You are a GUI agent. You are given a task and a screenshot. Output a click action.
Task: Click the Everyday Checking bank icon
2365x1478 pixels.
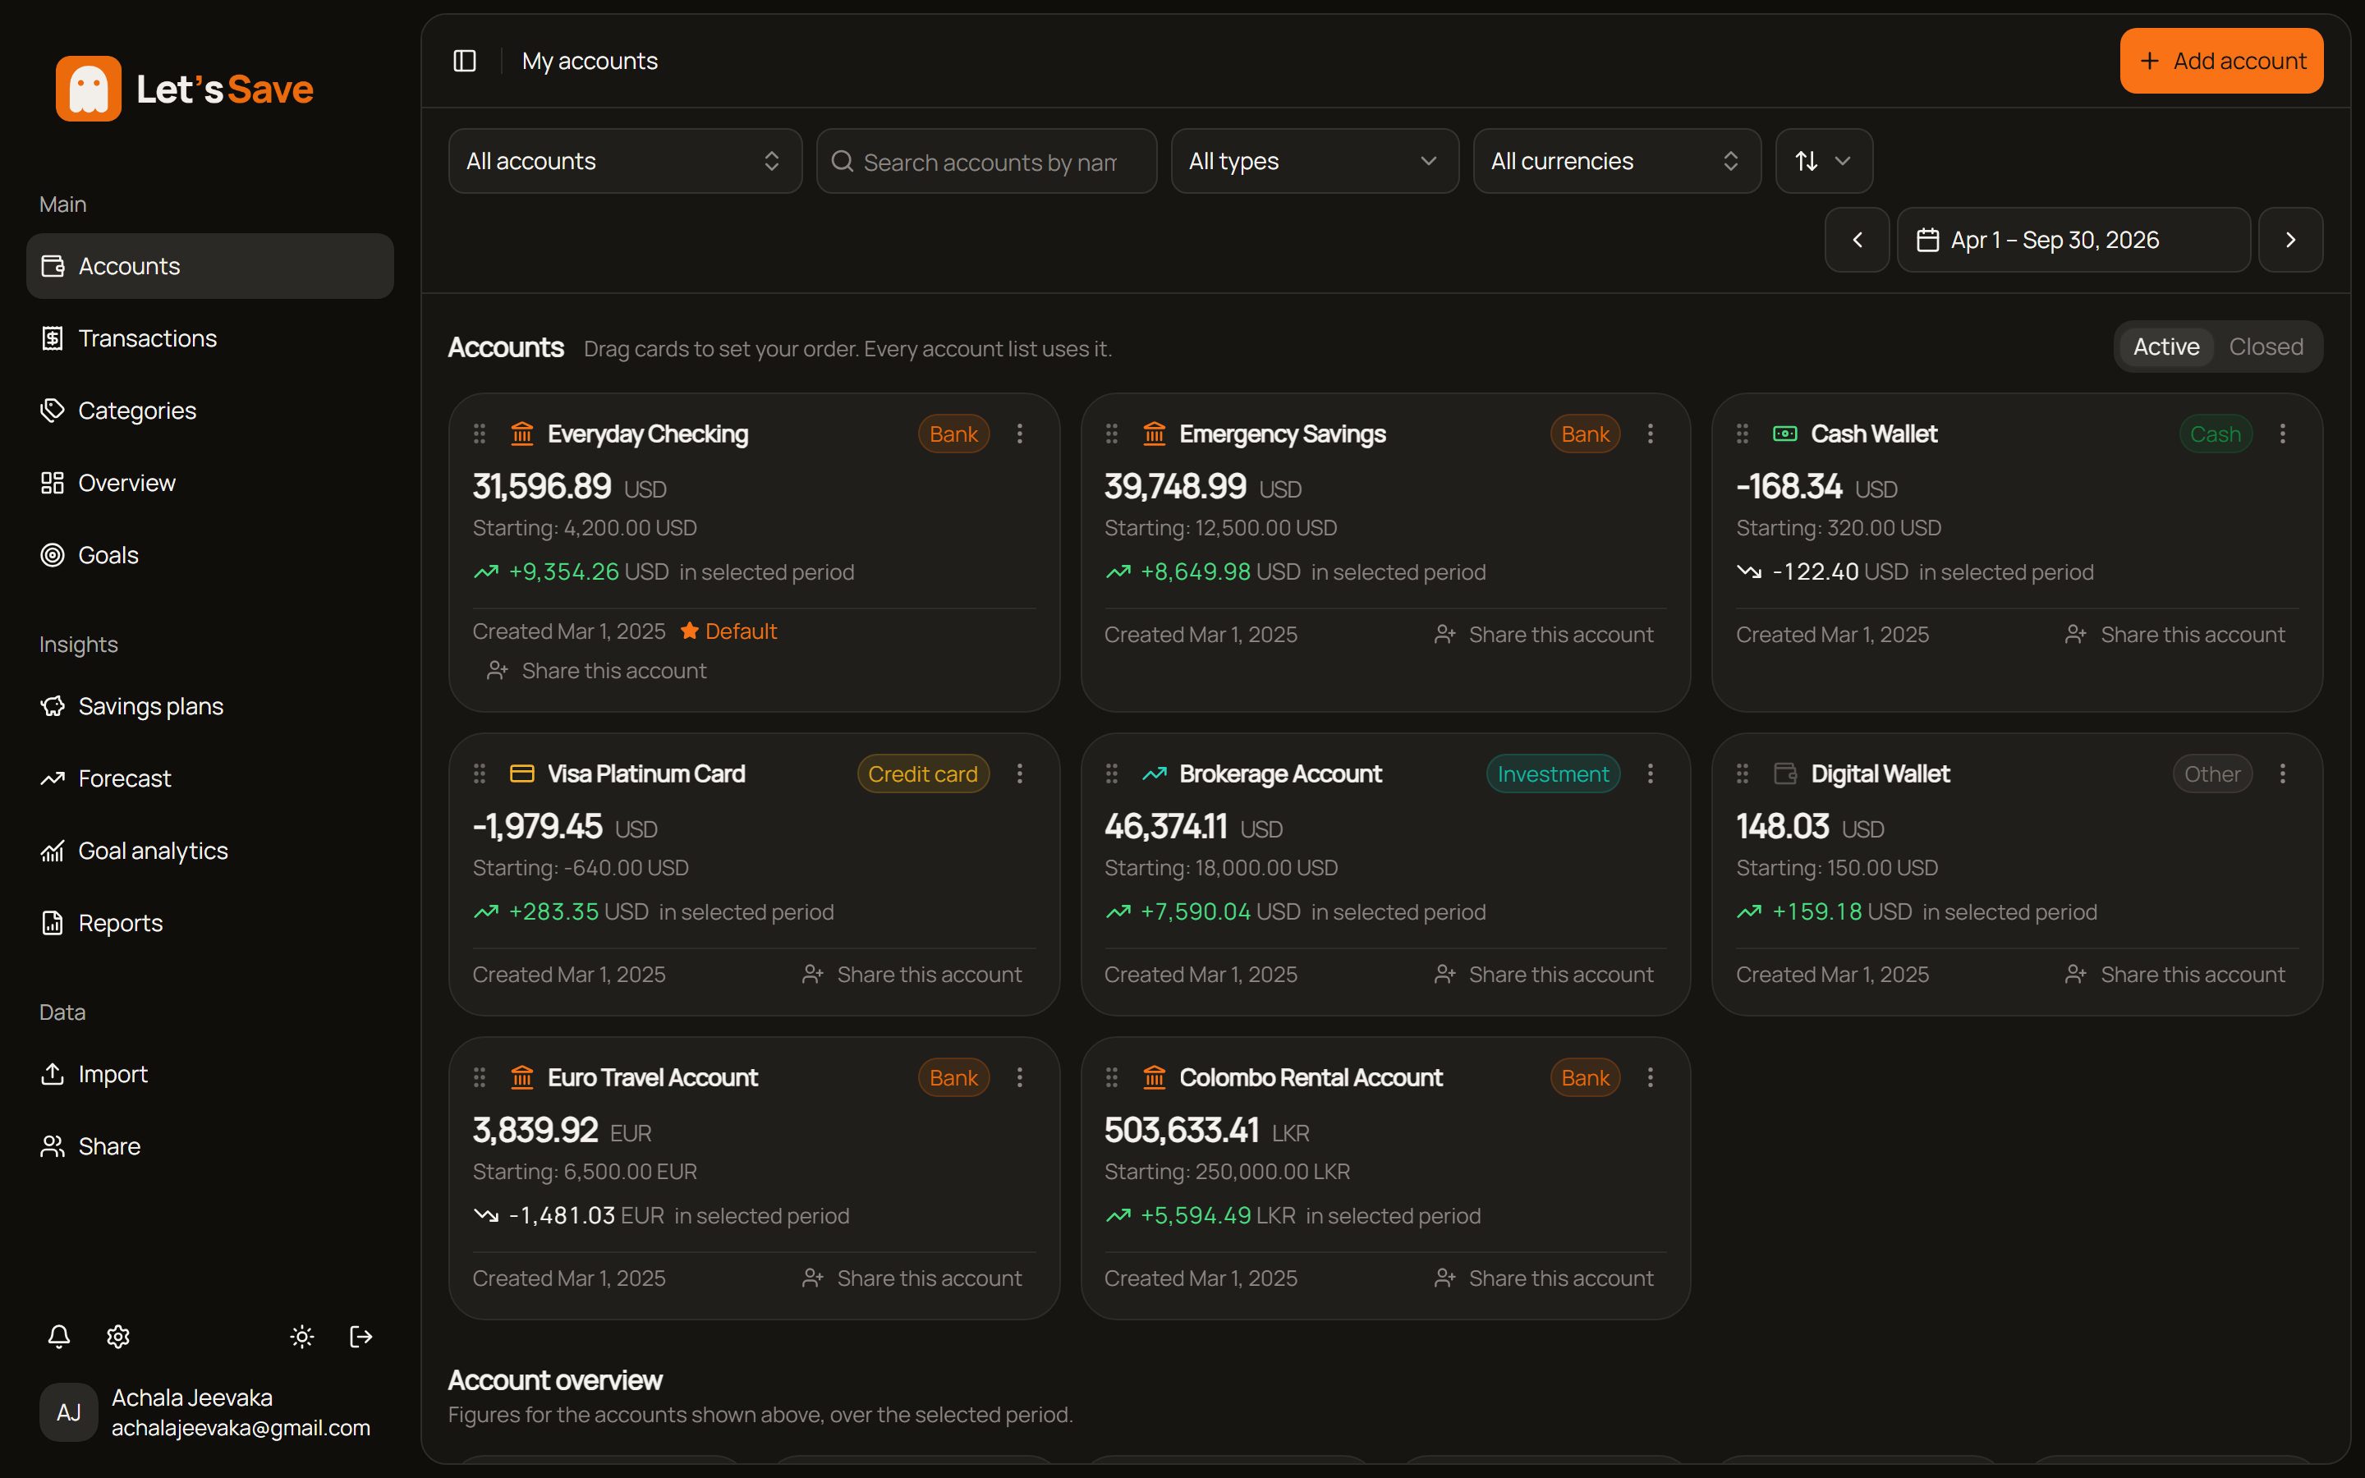click(522, 433)
